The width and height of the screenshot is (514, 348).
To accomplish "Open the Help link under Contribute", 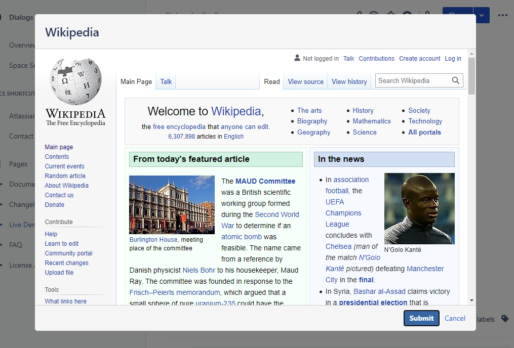I will (x=51, y=234).
